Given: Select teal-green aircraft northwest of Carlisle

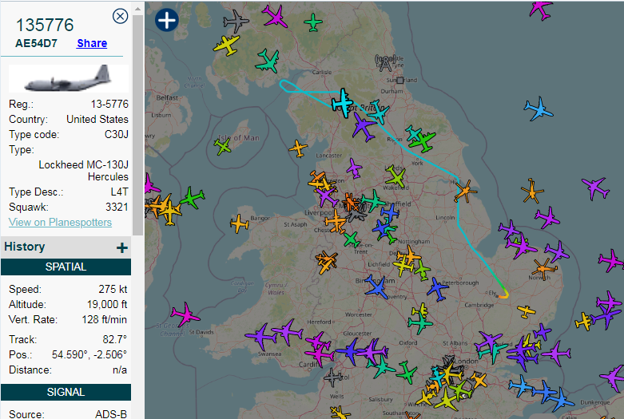Looking at the screenshot, I should [268, 61].
